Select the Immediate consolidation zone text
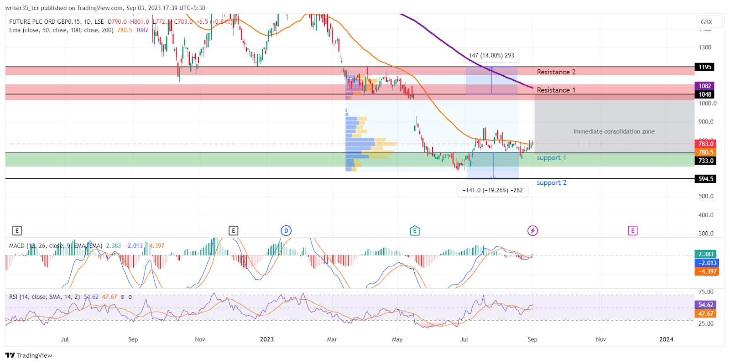730x364 pixels. point(614,131)
